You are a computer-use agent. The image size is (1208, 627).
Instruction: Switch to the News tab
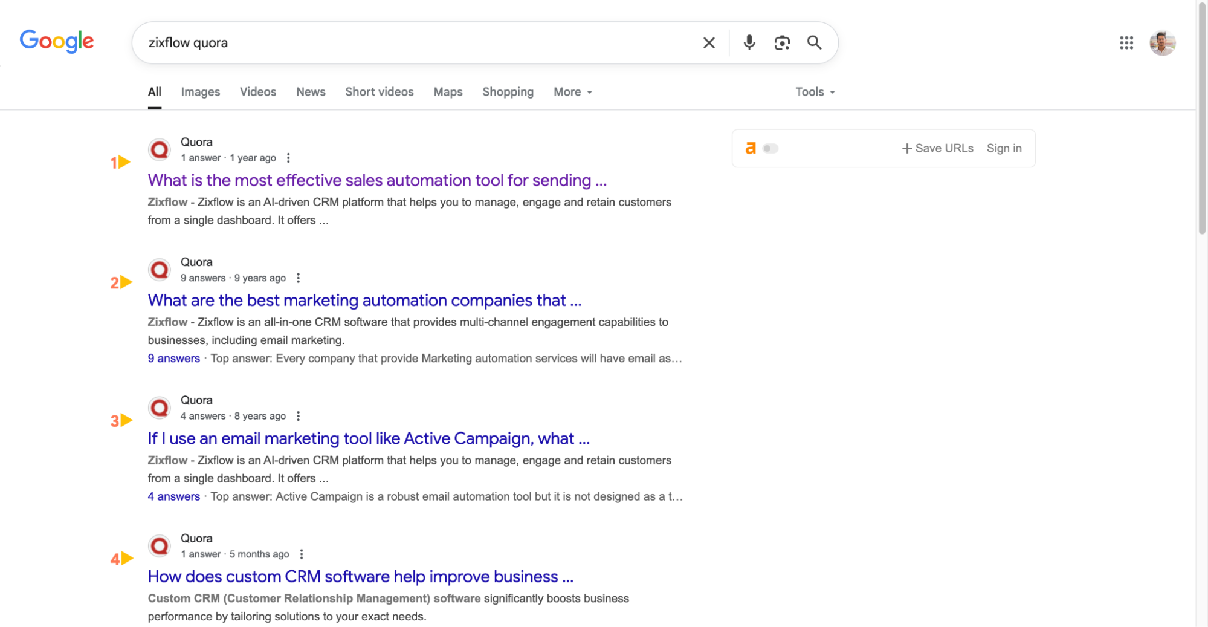(x=310, y=91)
